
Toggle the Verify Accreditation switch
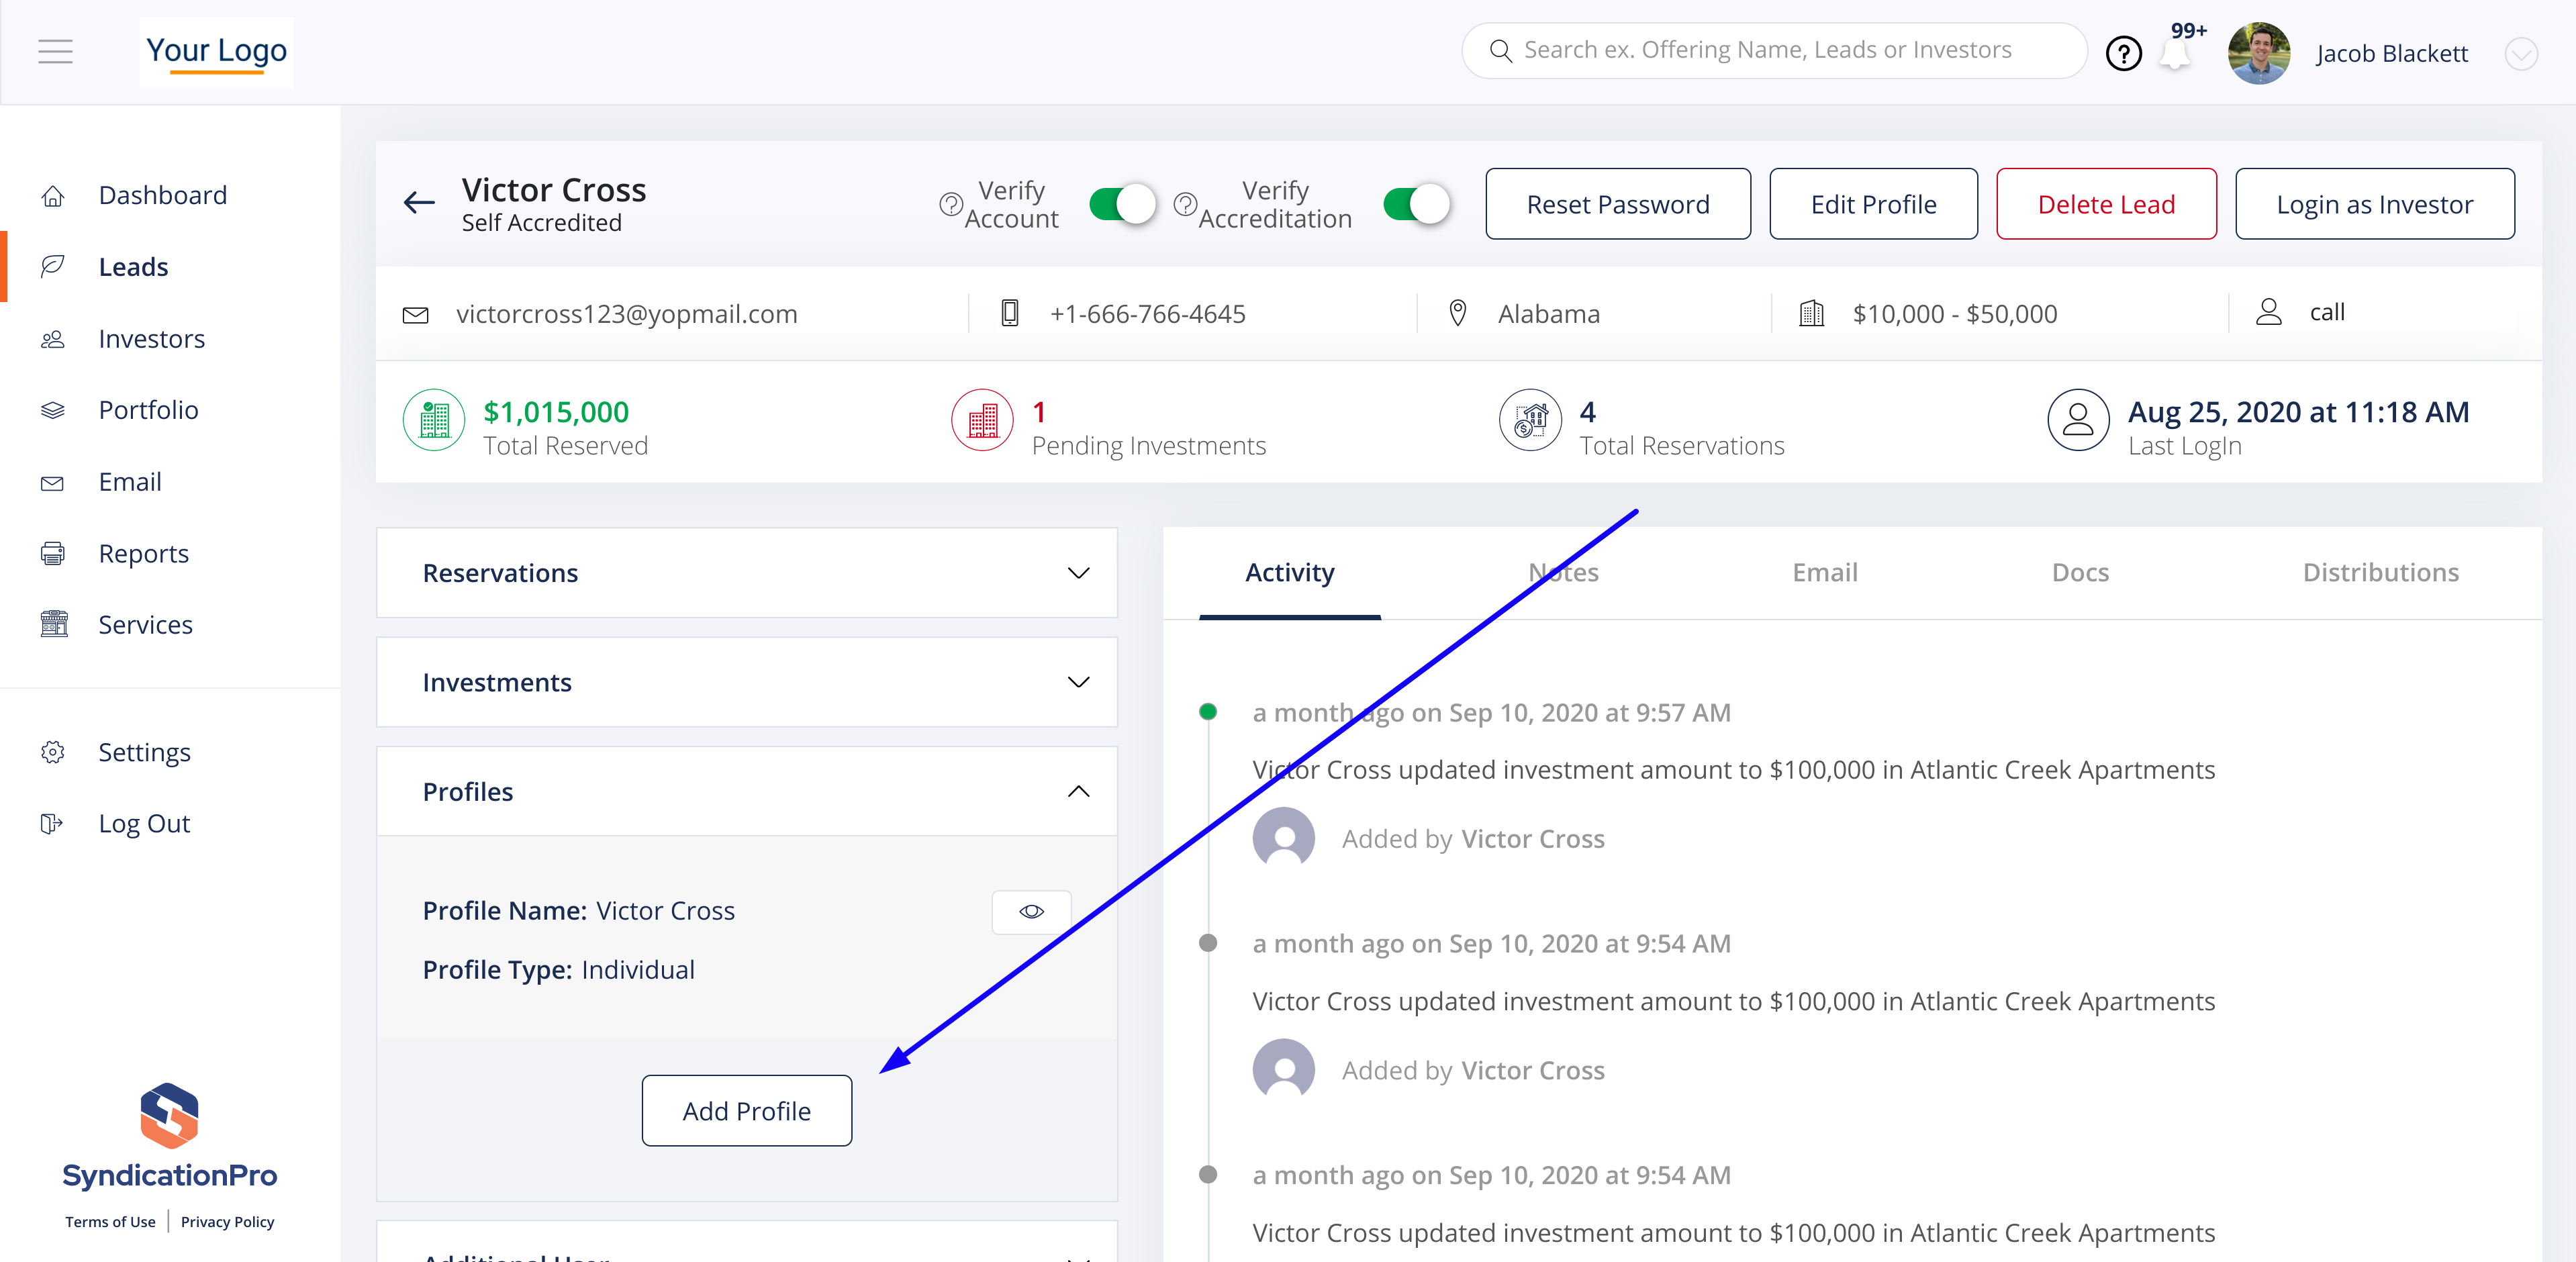1416,204
